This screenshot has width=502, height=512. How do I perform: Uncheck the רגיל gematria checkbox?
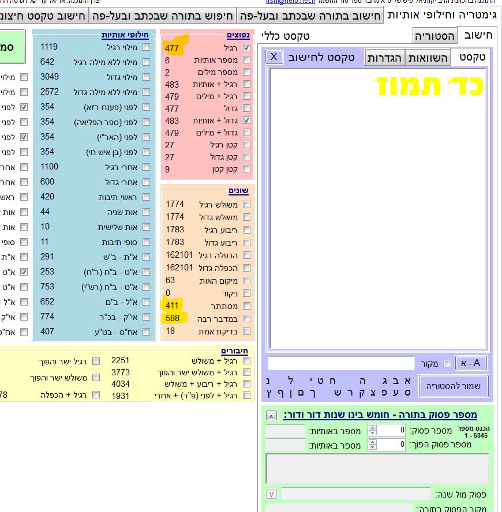246,48
